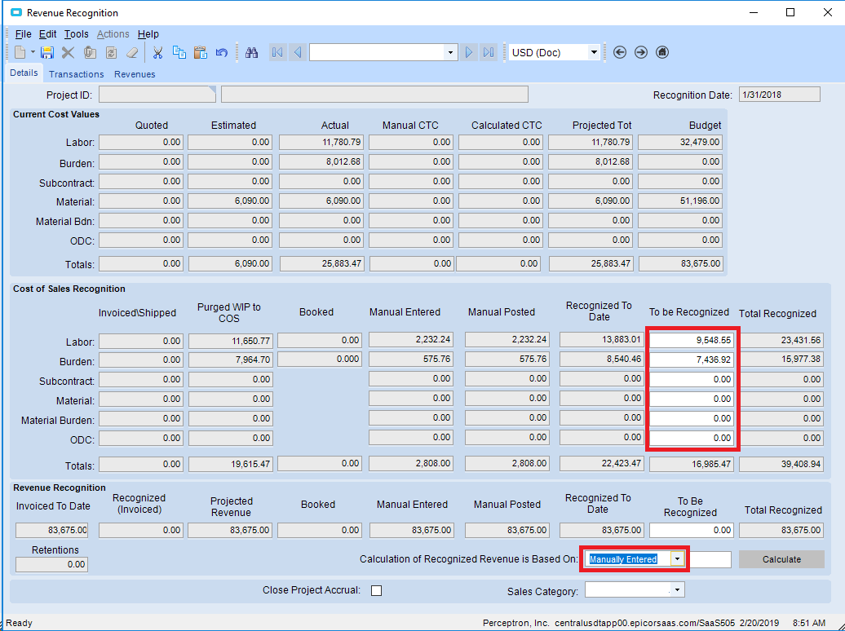This screenshot has width=845, height=631.
Task: Toggle the Close Project Accrual checkbox
Action: pos(377,590)
